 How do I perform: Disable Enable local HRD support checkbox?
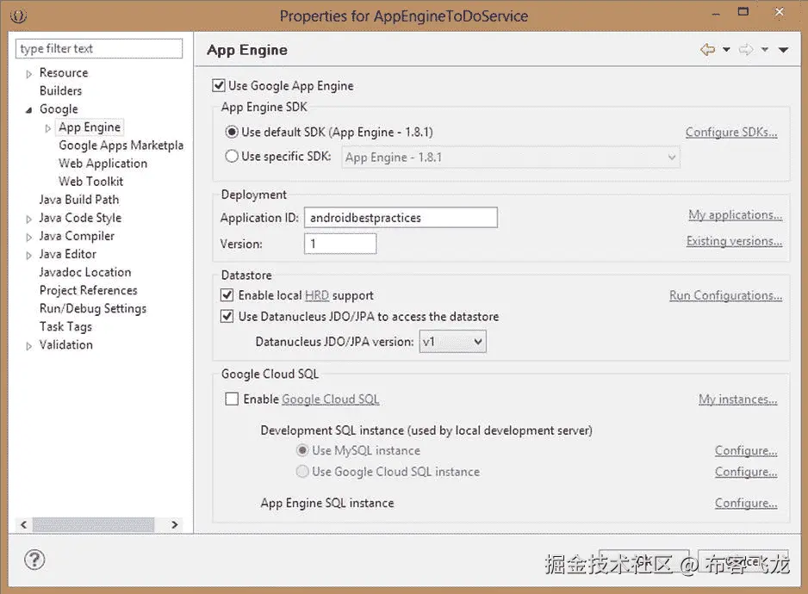click(227, 295)
